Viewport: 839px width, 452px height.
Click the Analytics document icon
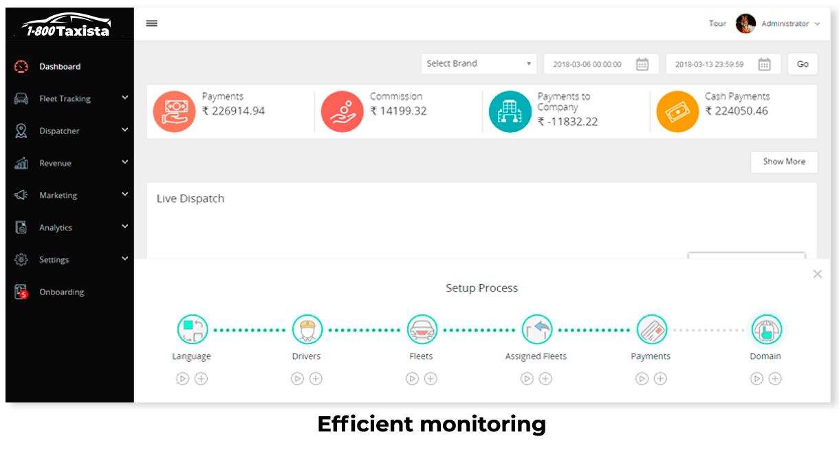point(21,228)
